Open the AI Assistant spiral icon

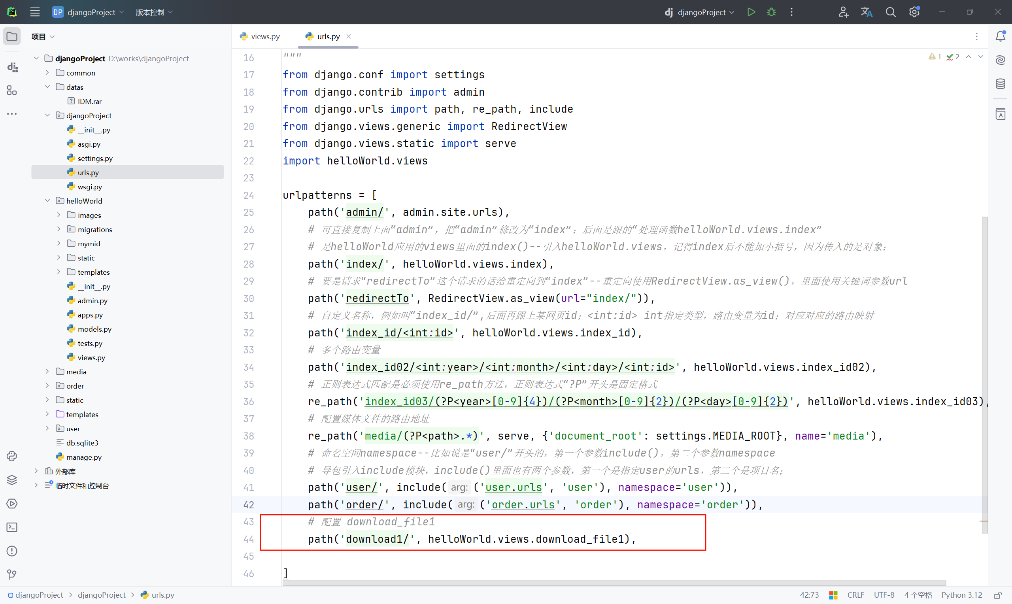point(1001,60)
